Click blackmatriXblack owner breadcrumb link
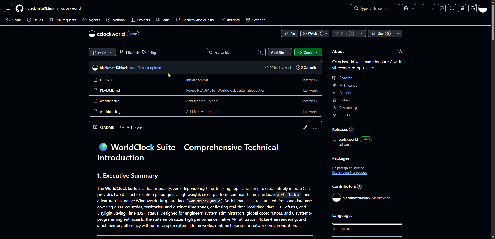Viewport: 495px width, 239px height. coord(41,8)
